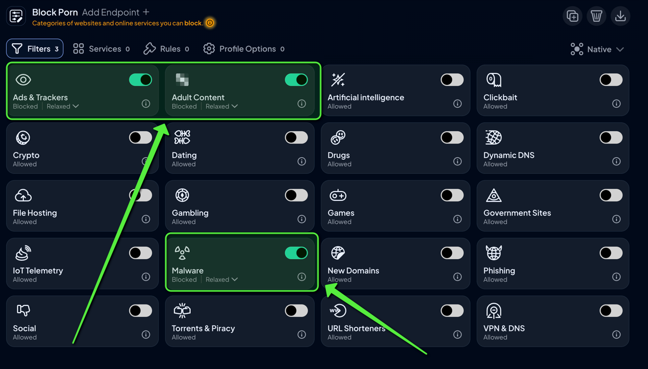This screenshot has width=648, height=369.
Task: Click Add Endpoint button
Action: coord(115,12)
